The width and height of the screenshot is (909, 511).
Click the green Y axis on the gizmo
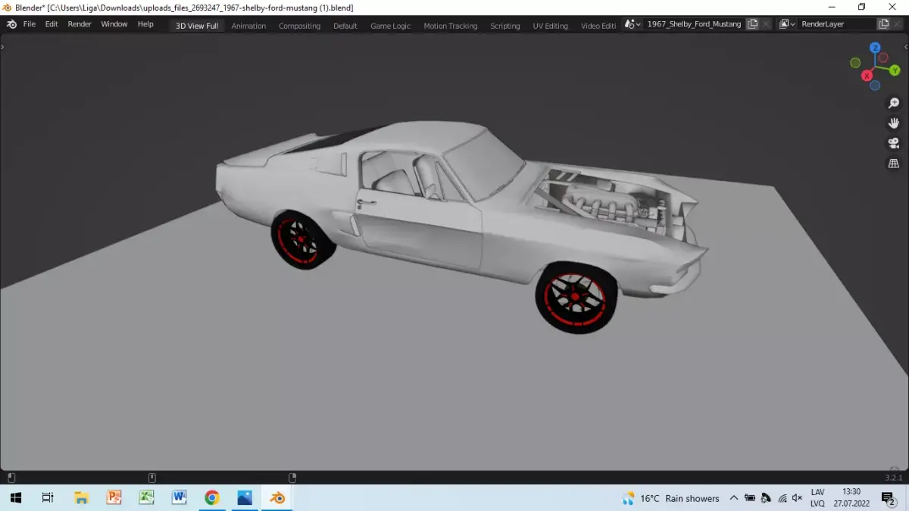pos(895,70)
